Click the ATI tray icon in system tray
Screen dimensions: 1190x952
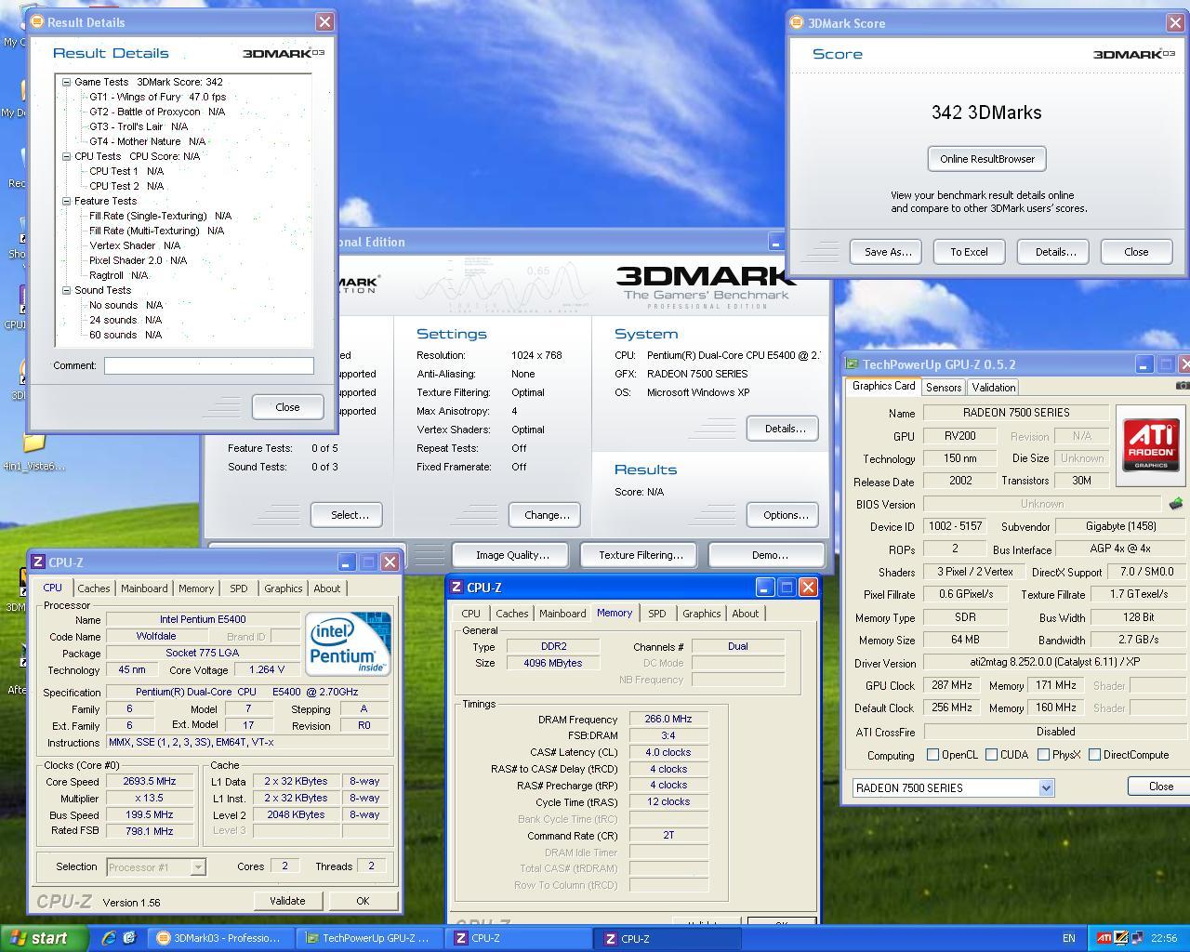[1104, 938]
